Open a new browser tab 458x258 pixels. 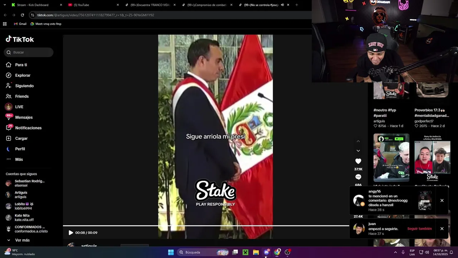pos(297,5)
